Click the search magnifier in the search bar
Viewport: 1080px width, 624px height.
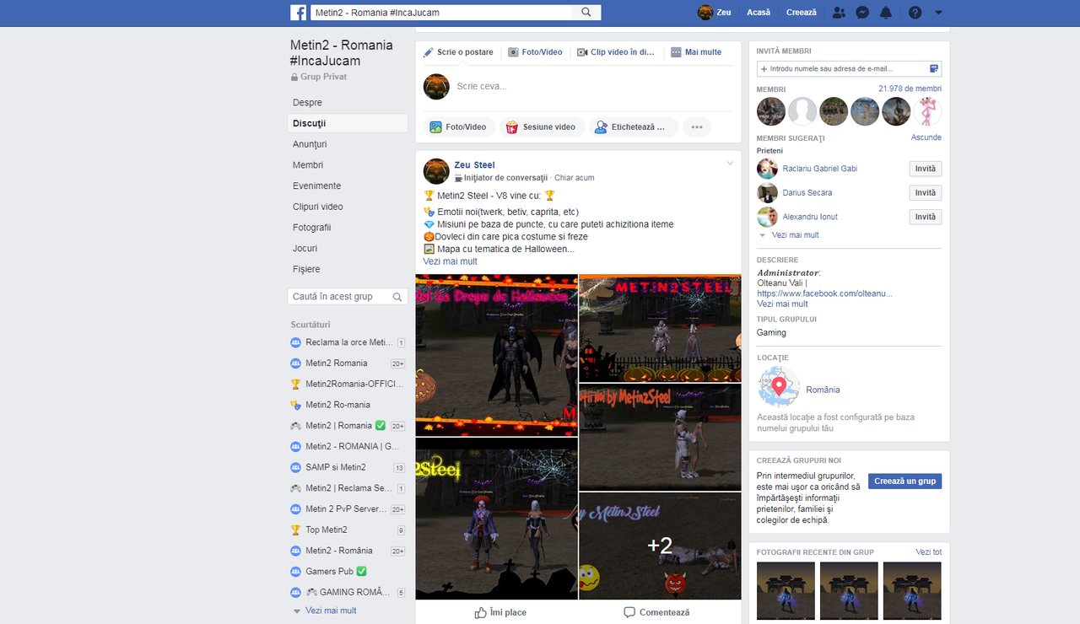(586, 12)
